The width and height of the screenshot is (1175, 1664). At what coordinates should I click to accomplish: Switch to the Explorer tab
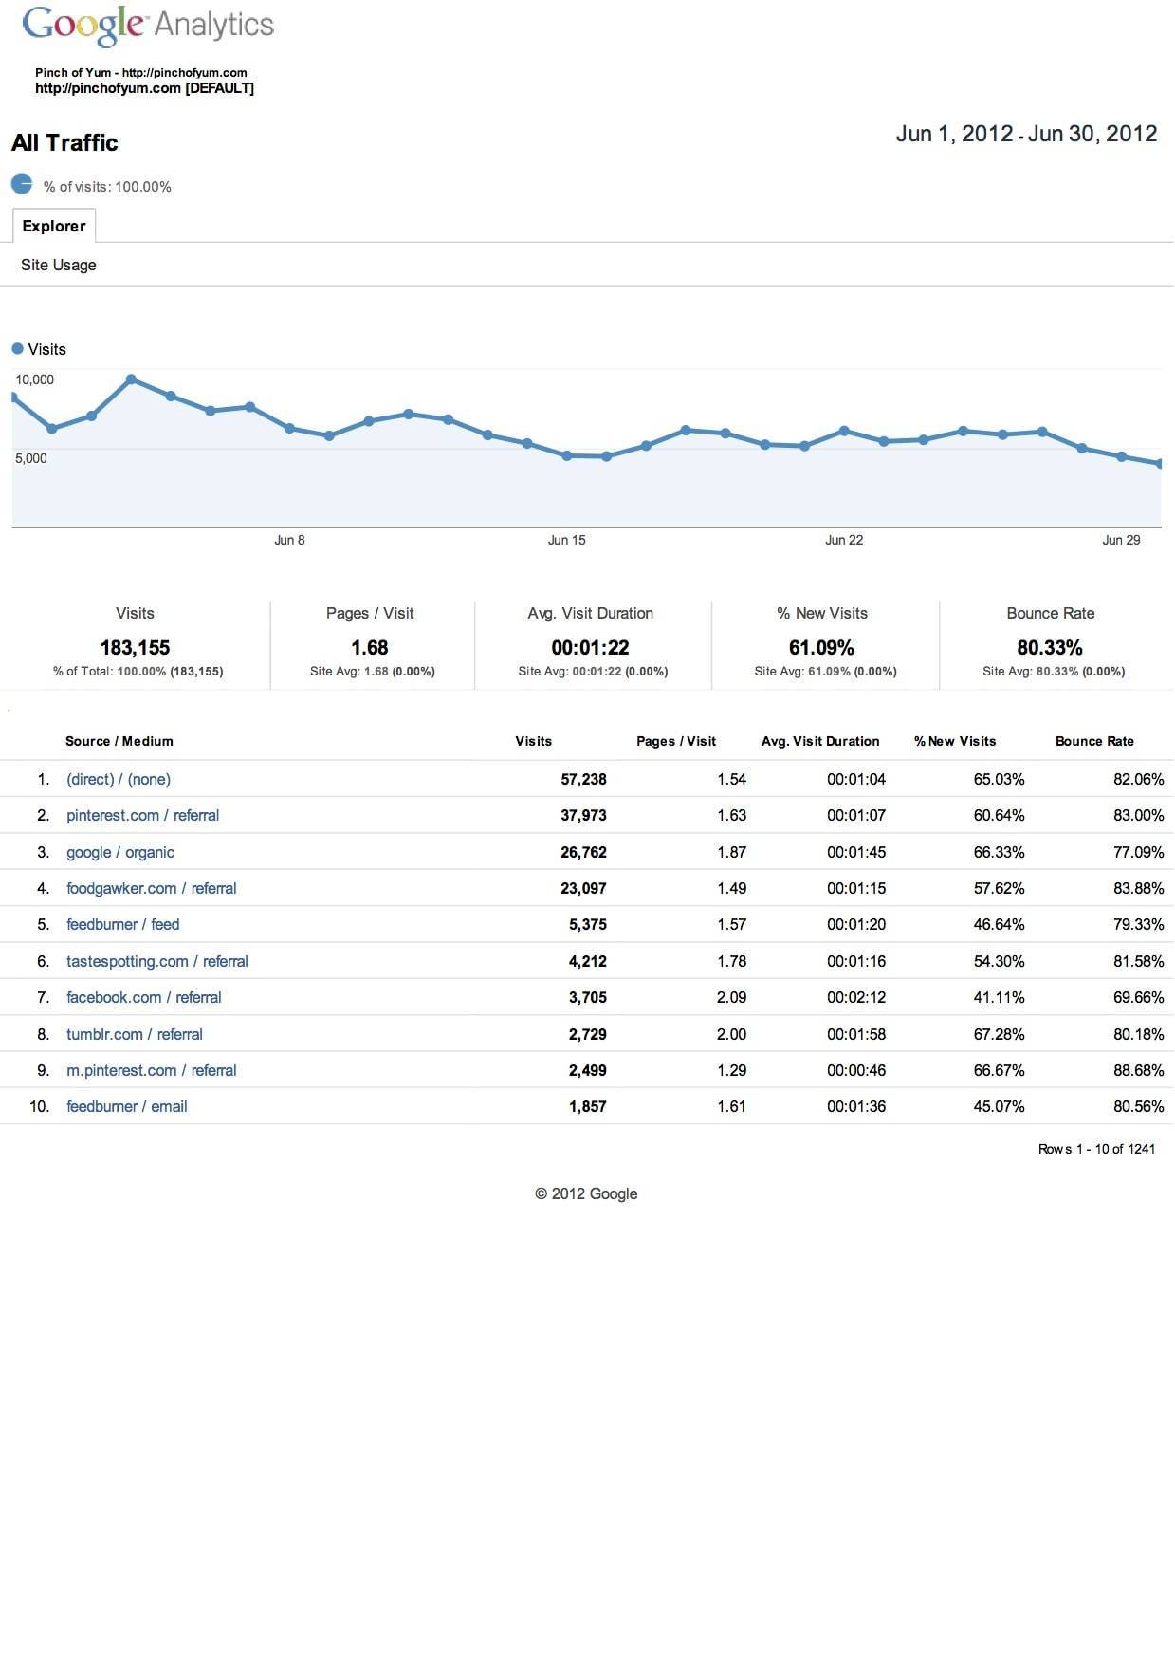click(54, 226)
